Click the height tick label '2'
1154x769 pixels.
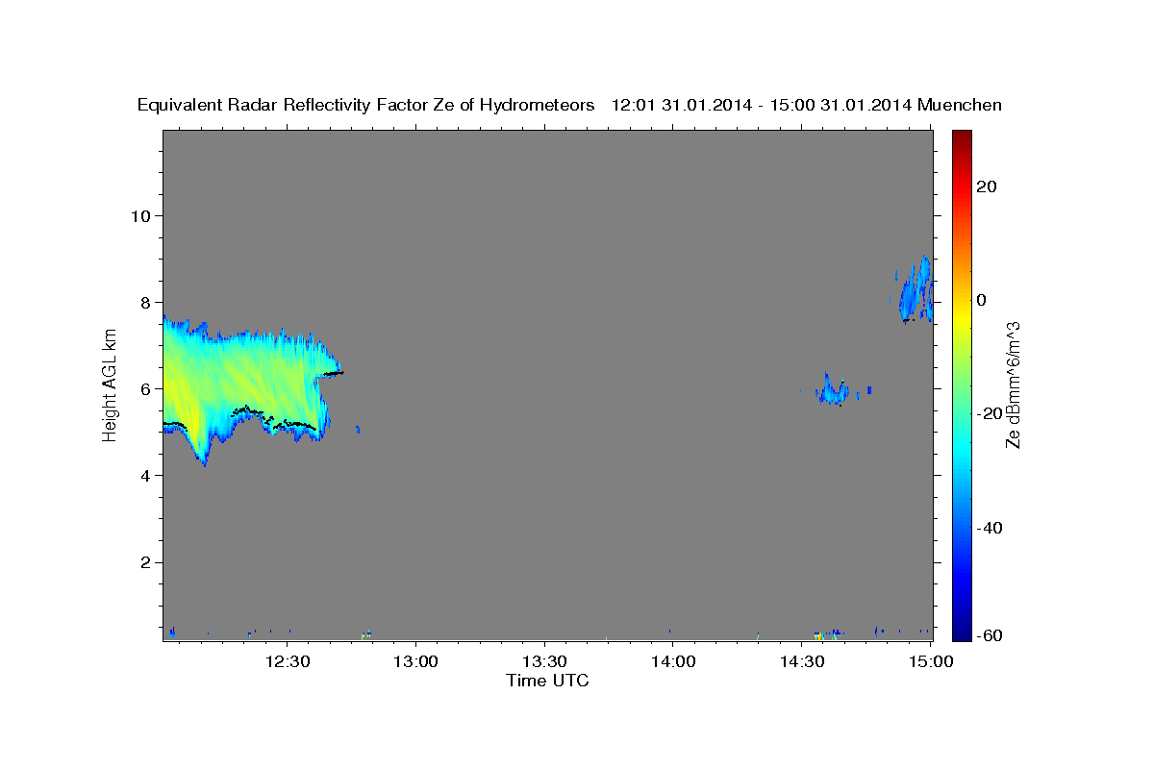point(145,562)
